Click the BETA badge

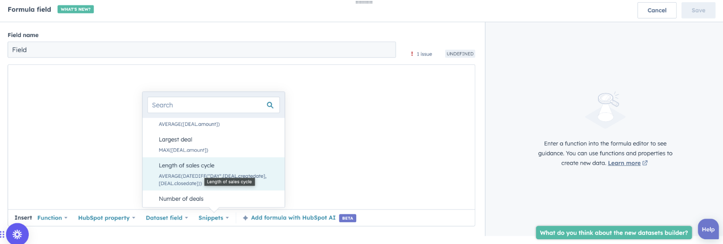click(348, 218)
